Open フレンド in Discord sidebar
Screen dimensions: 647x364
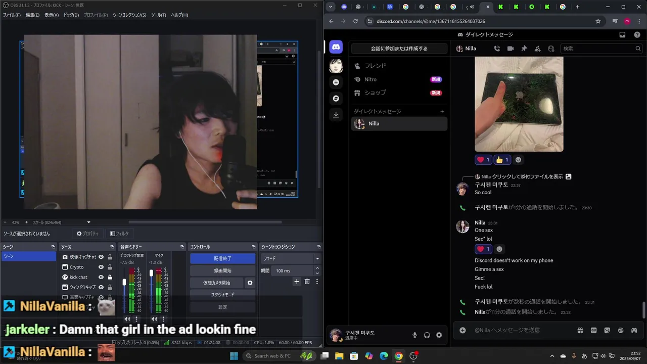click(x=399, y=66)
